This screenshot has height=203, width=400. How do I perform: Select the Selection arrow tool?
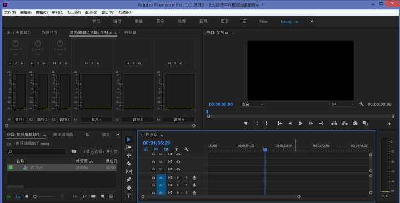(x=128, y=140)
